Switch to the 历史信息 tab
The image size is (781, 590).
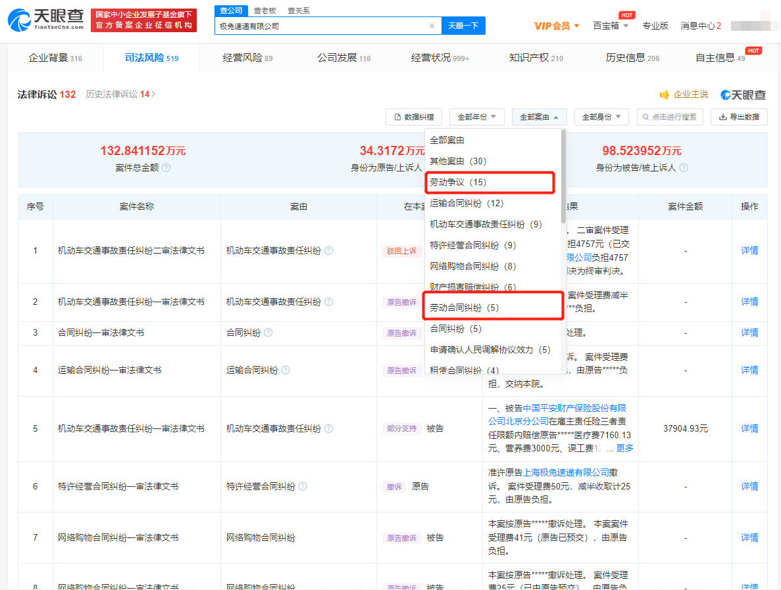pyautogui.click(x=632, y=58)
